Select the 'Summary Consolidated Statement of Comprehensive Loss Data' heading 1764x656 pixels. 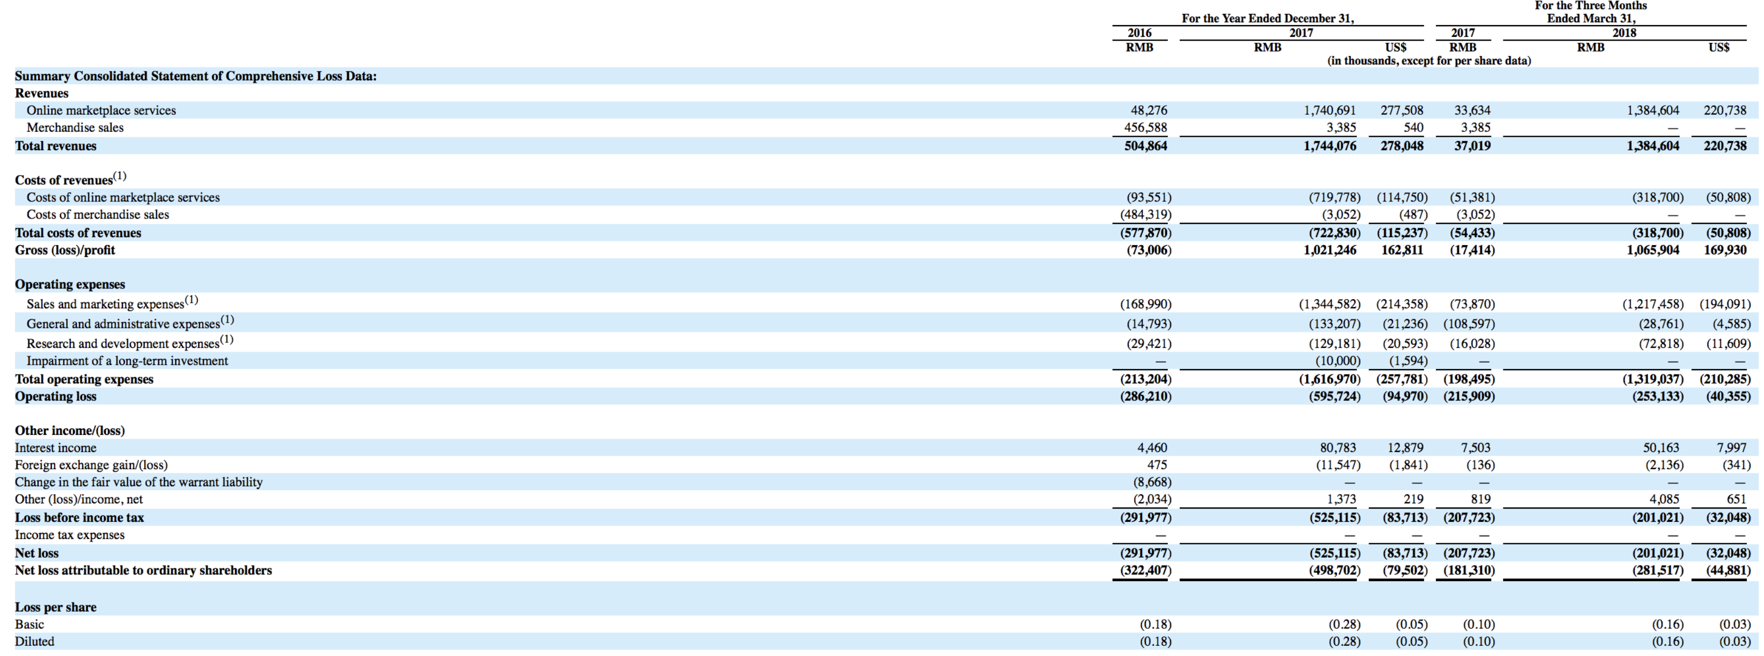pos(196,76)
